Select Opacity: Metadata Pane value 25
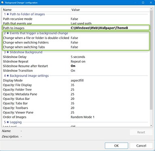The height and width of the screenshot is (151, 155). [x=72, y=94]
